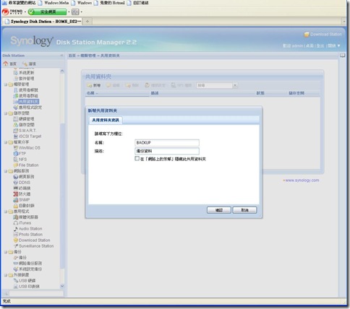This screenshot has height=309, width=350.
Task: Collapse the Disk Station sidebar panel
Action: click(x=61, y=56)
